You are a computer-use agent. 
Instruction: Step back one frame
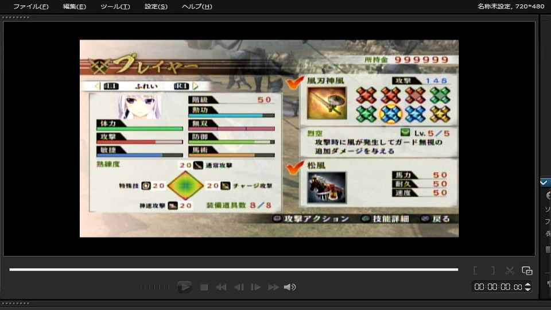(x=239, y=288)
